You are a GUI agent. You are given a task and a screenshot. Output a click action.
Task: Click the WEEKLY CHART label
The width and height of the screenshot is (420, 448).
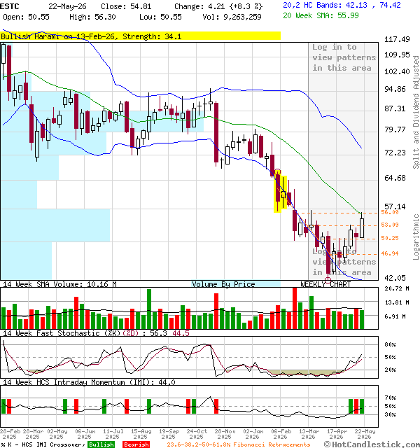click(x=325, y=284)
